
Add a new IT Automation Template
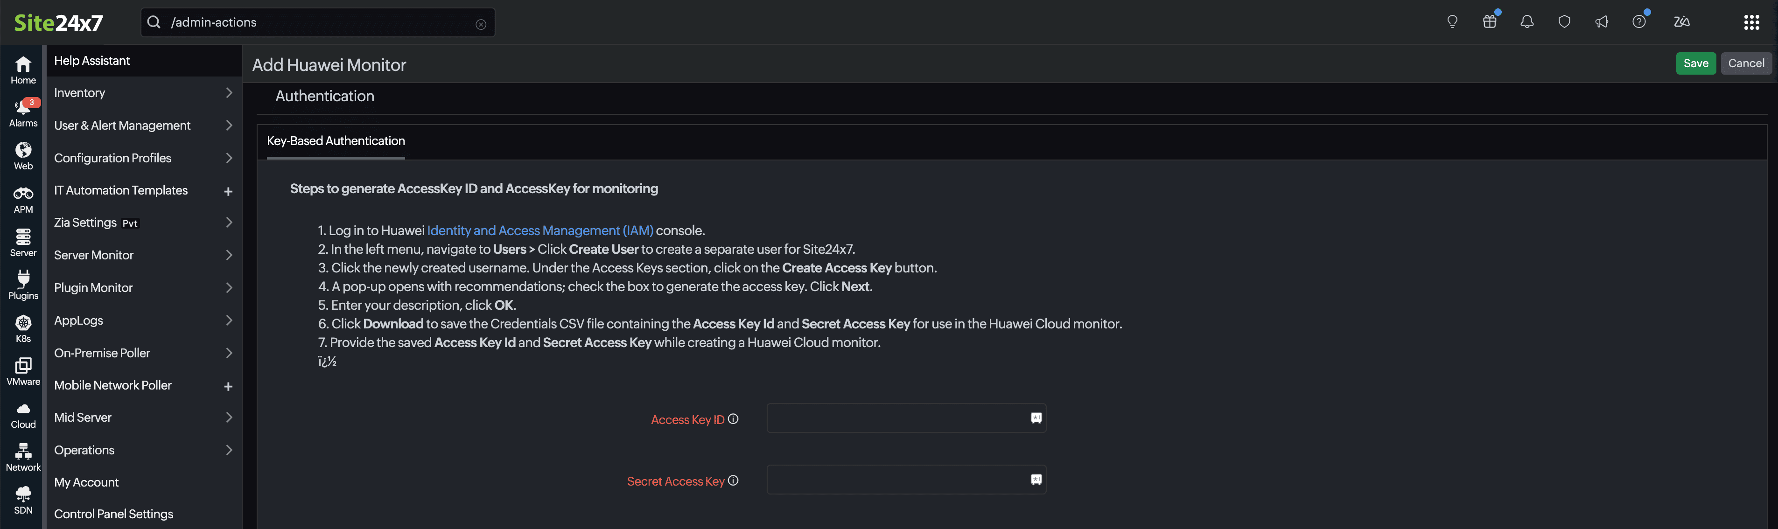[x=228, y=191]
